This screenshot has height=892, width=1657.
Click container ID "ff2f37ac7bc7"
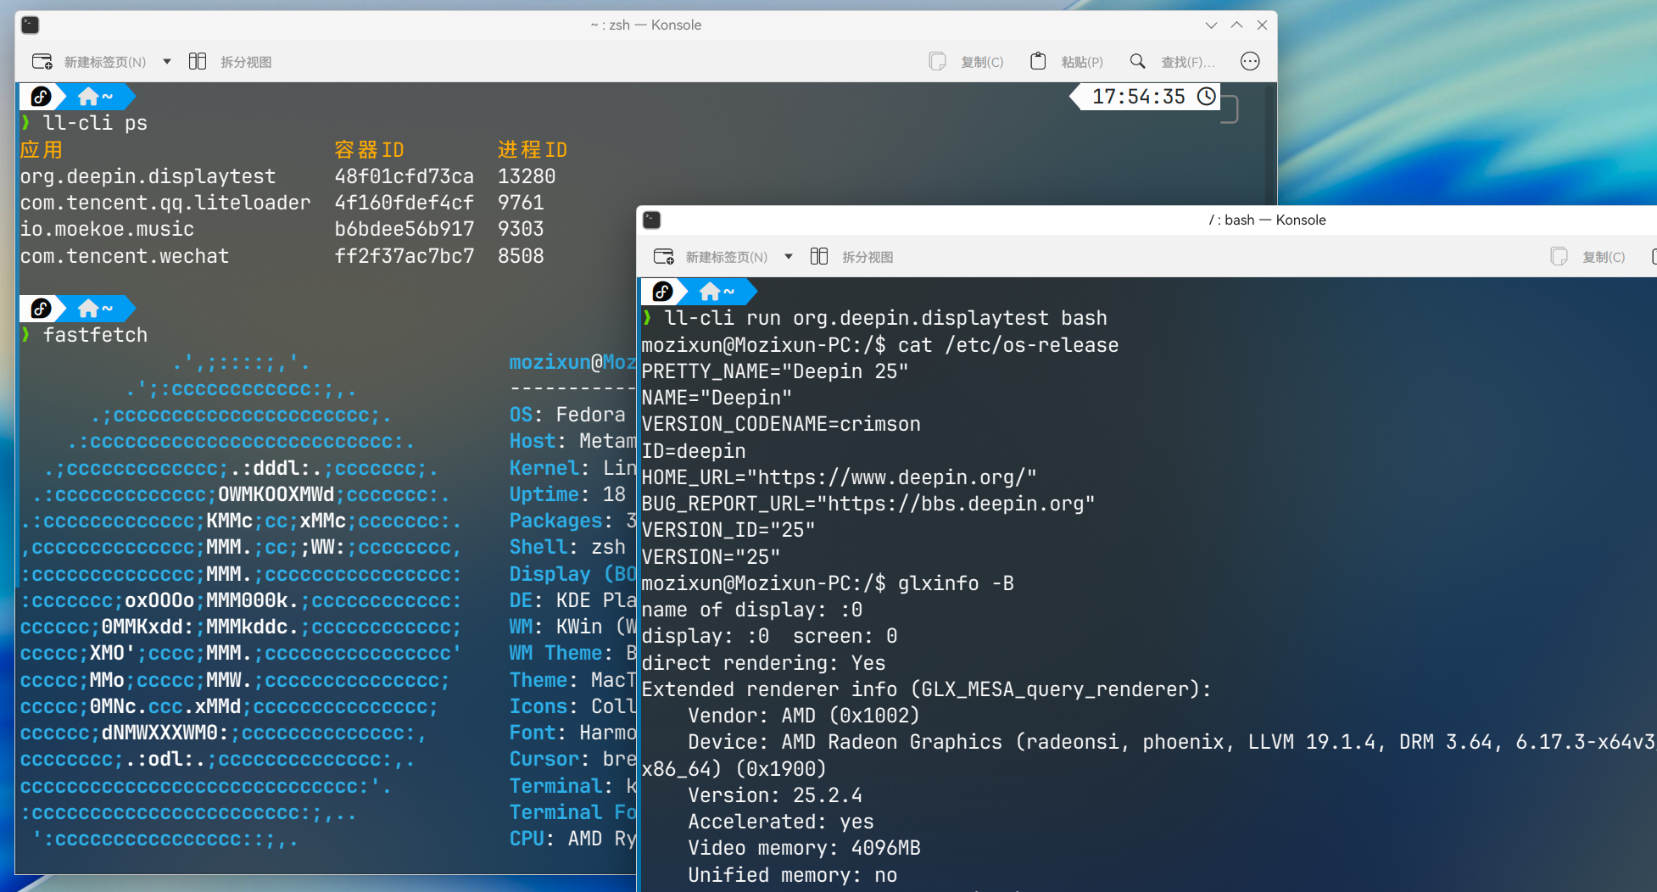pos(404,256)
